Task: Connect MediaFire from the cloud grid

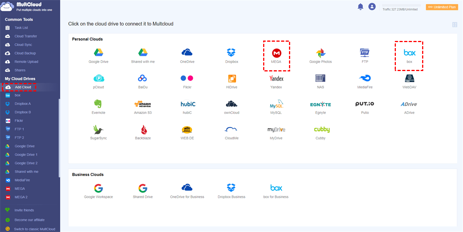Action: click(365, 81)
